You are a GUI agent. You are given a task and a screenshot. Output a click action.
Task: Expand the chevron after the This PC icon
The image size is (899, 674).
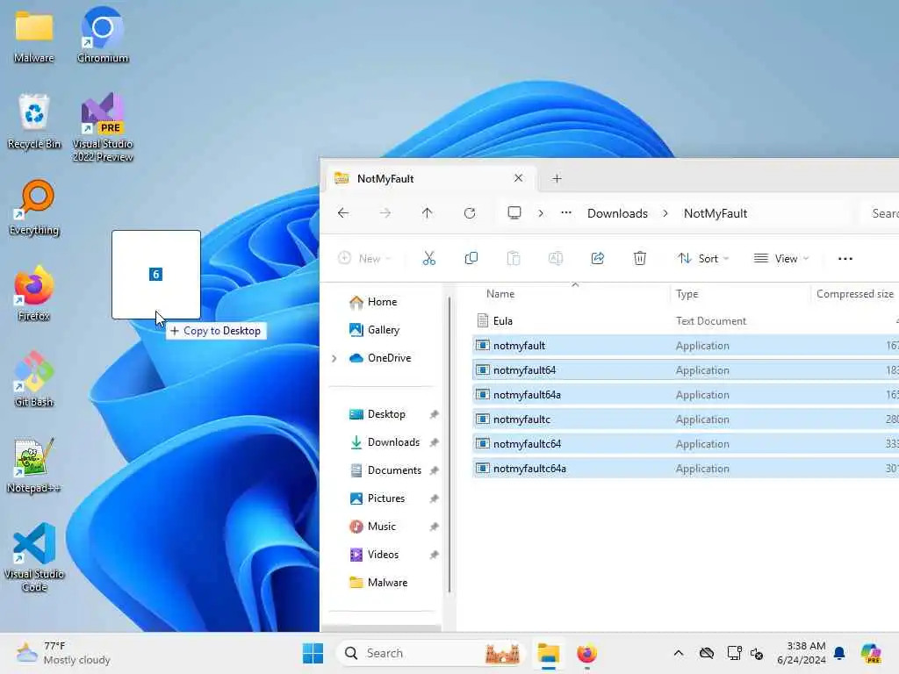click(x=540, y=213)
